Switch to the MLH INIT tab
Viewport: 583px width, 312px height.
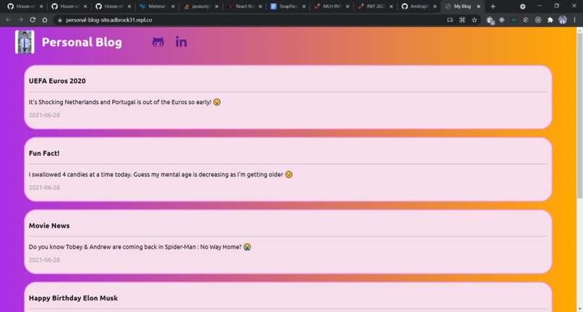(x=331, y=6)
